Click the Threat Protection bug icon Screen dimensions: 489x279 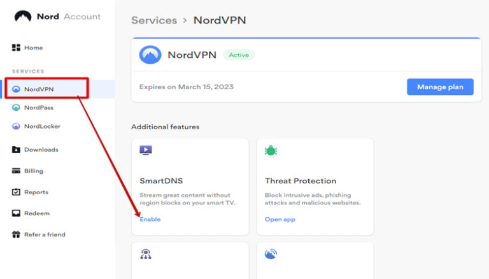271,150
